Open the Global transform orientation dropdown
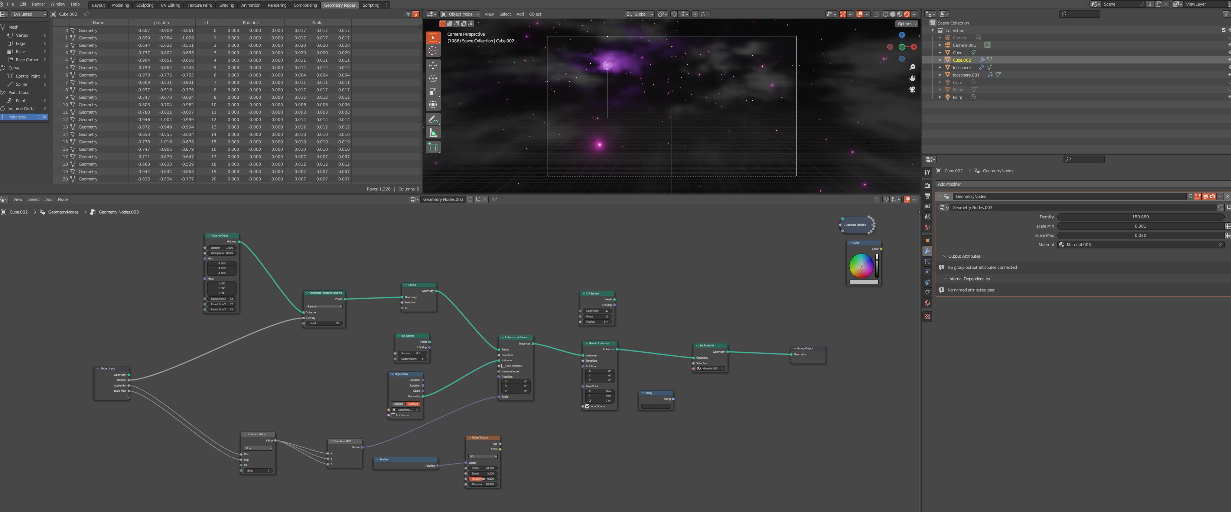1231x512 pixels. [x=640, y=14]
